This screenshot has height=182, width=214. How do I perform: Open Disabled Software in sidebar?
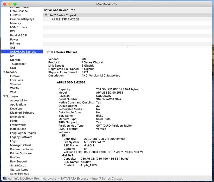pyautogui.click(x=22, y=113)
